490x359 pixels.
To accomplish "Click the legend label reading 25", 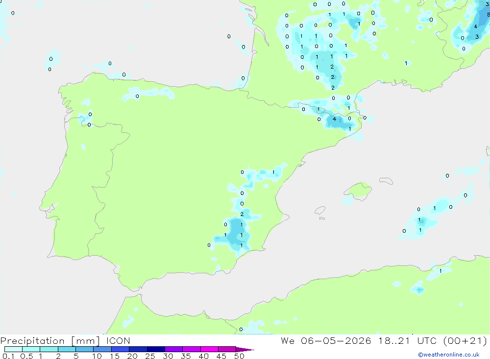I will [150, 356].
